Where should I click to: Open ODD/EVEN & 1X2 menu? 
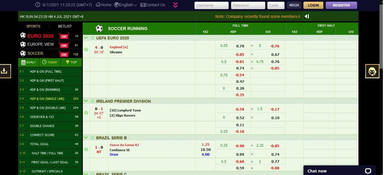(50, 117)
